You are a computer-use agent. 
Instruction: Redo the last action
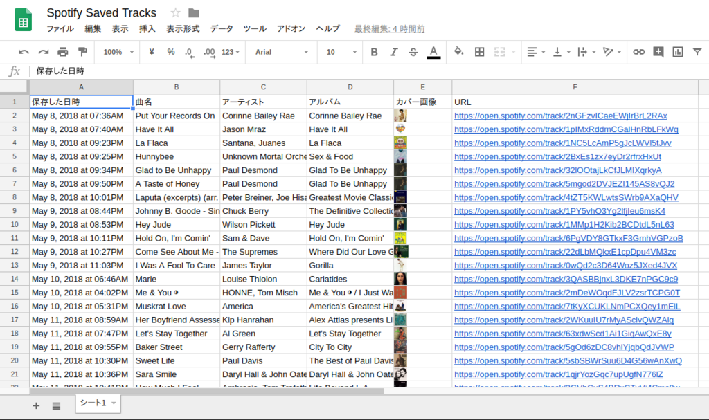coord(44,52)
